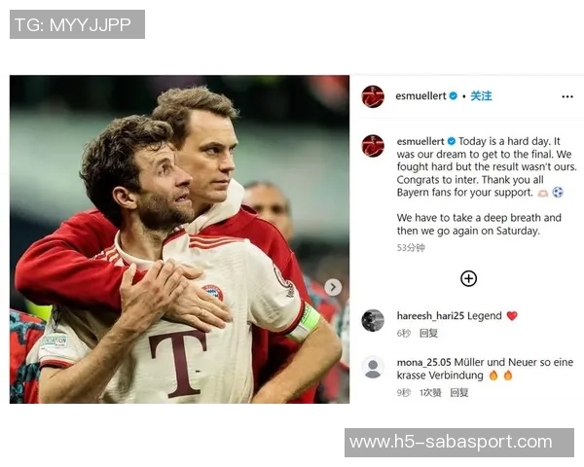Reply to mona_25.05 comment via 回复

(458, 393)
